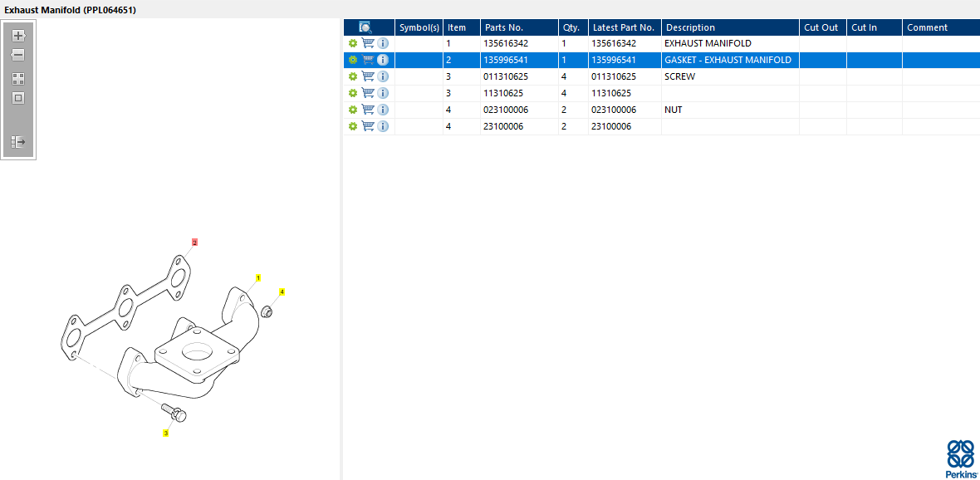Click gear icon for part 023100006
Viewport: 980px width, 480px height.
tap(353, 110)
